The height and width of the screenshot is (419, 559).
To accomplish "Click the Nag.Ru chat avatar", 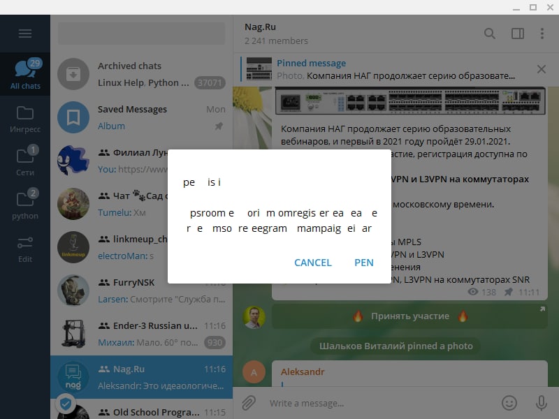I will (73, 377).
